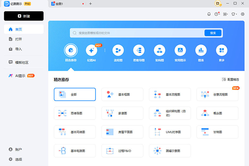
Task: Open the 更多 more categories icon
Action: point(222,51)
